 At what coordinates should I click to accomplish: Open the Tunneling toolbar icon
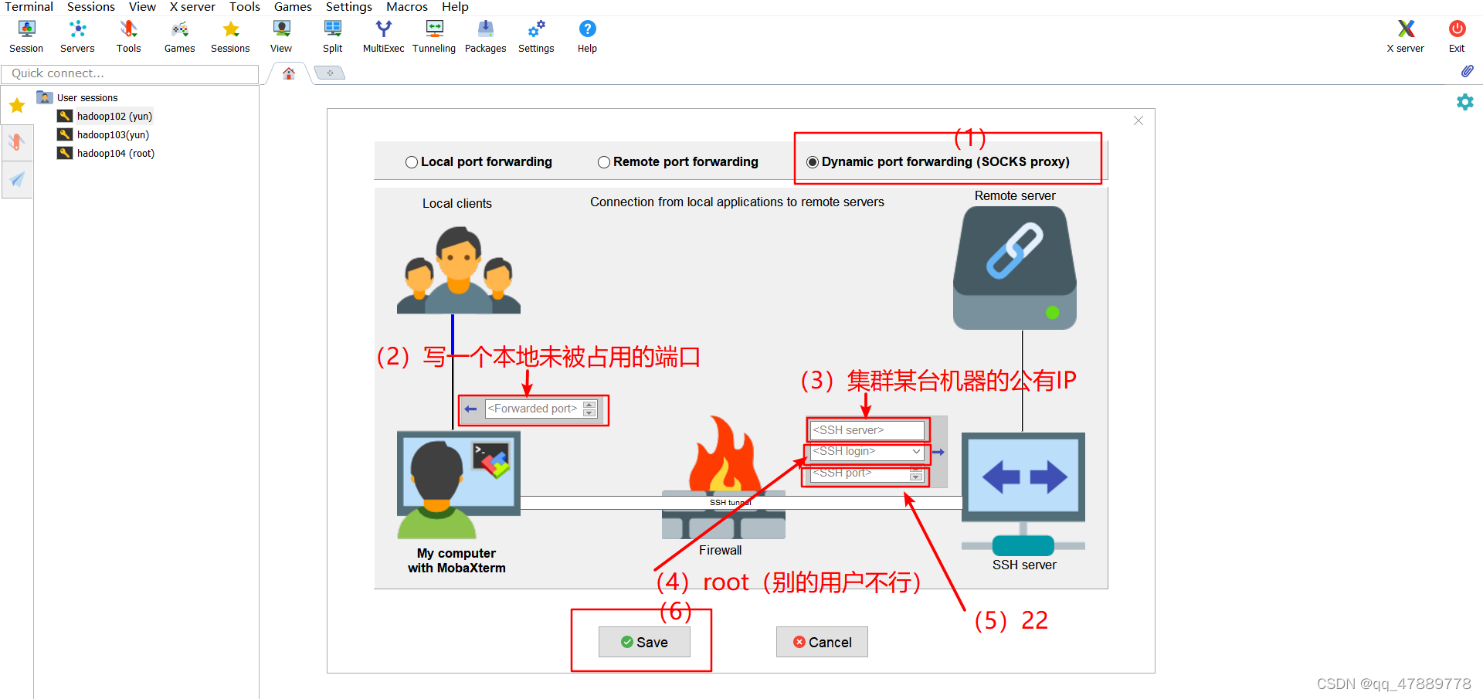tap(434, 36)
